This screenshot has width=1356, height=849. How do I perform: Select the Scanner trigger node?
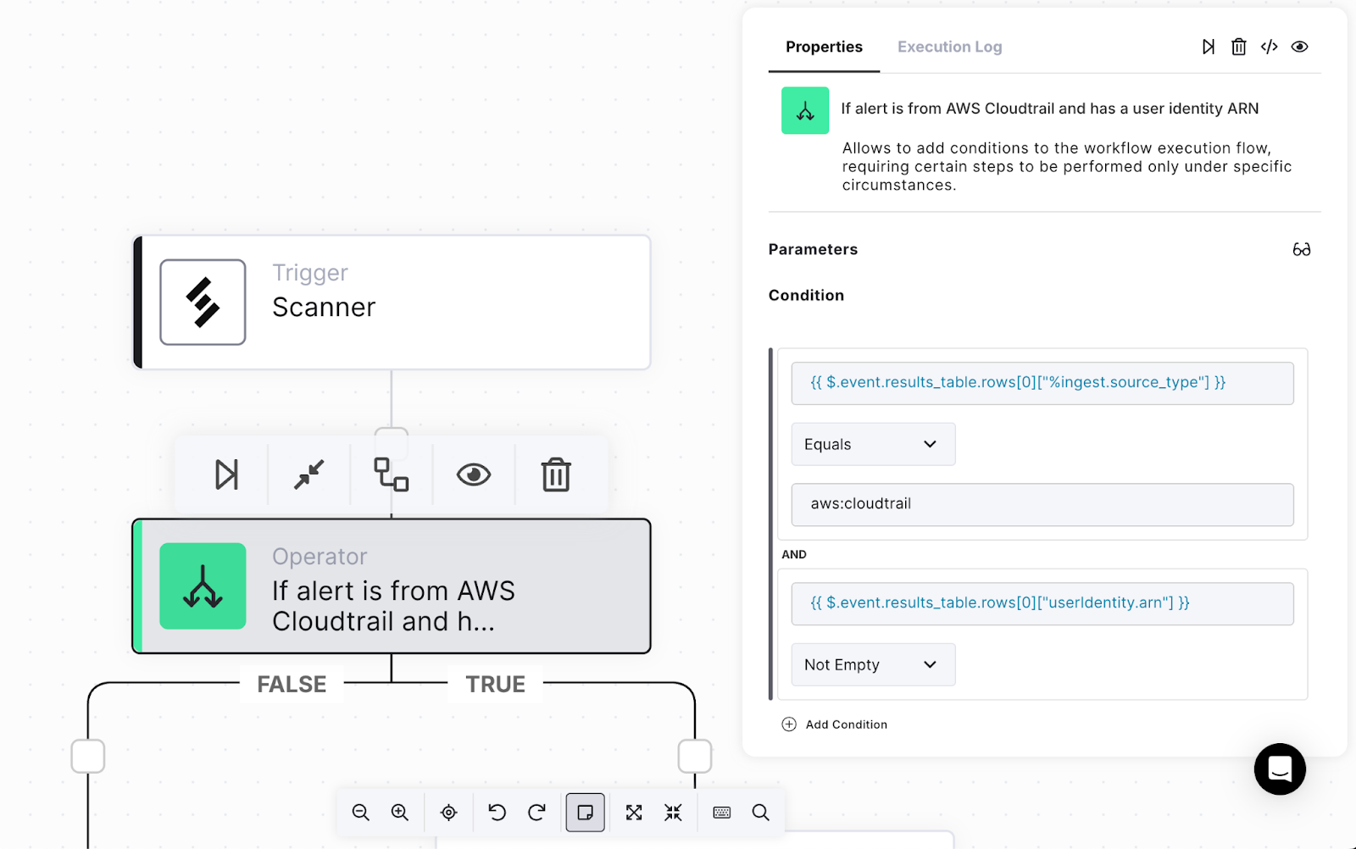[392, 302]
